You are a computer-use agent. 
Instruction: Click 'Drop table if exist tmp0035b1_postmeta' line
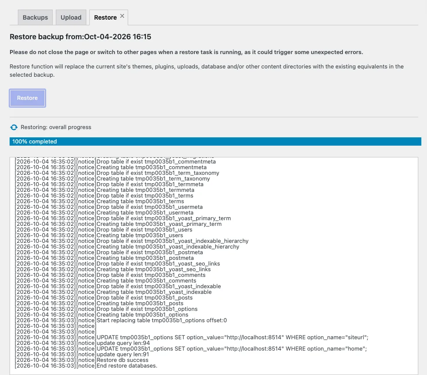109,252
